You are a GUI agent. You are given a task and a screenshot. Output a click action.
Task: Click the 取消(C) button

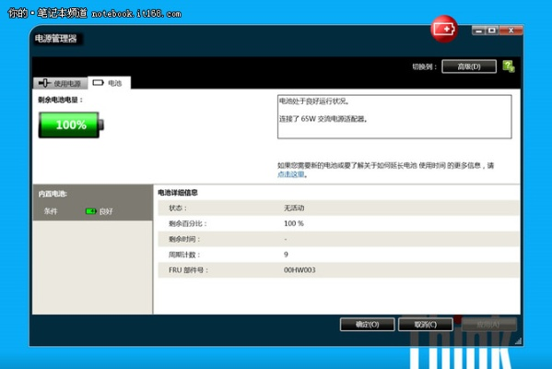click(425, 325)
